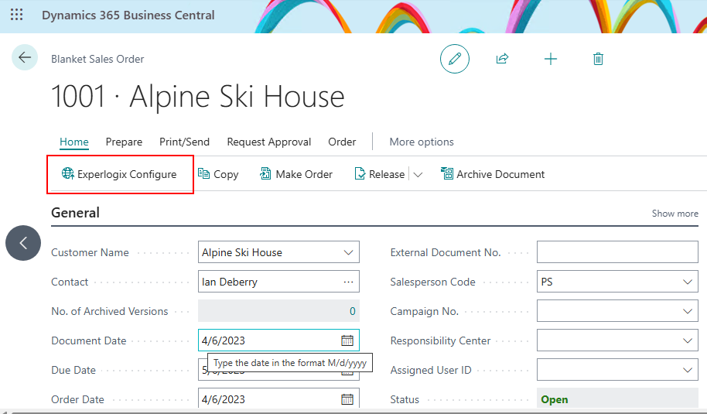This screenshot has height=414, width=707.
Task: Click the Customer Name field text
Action: pyautogui.click(x=241, y=252)
